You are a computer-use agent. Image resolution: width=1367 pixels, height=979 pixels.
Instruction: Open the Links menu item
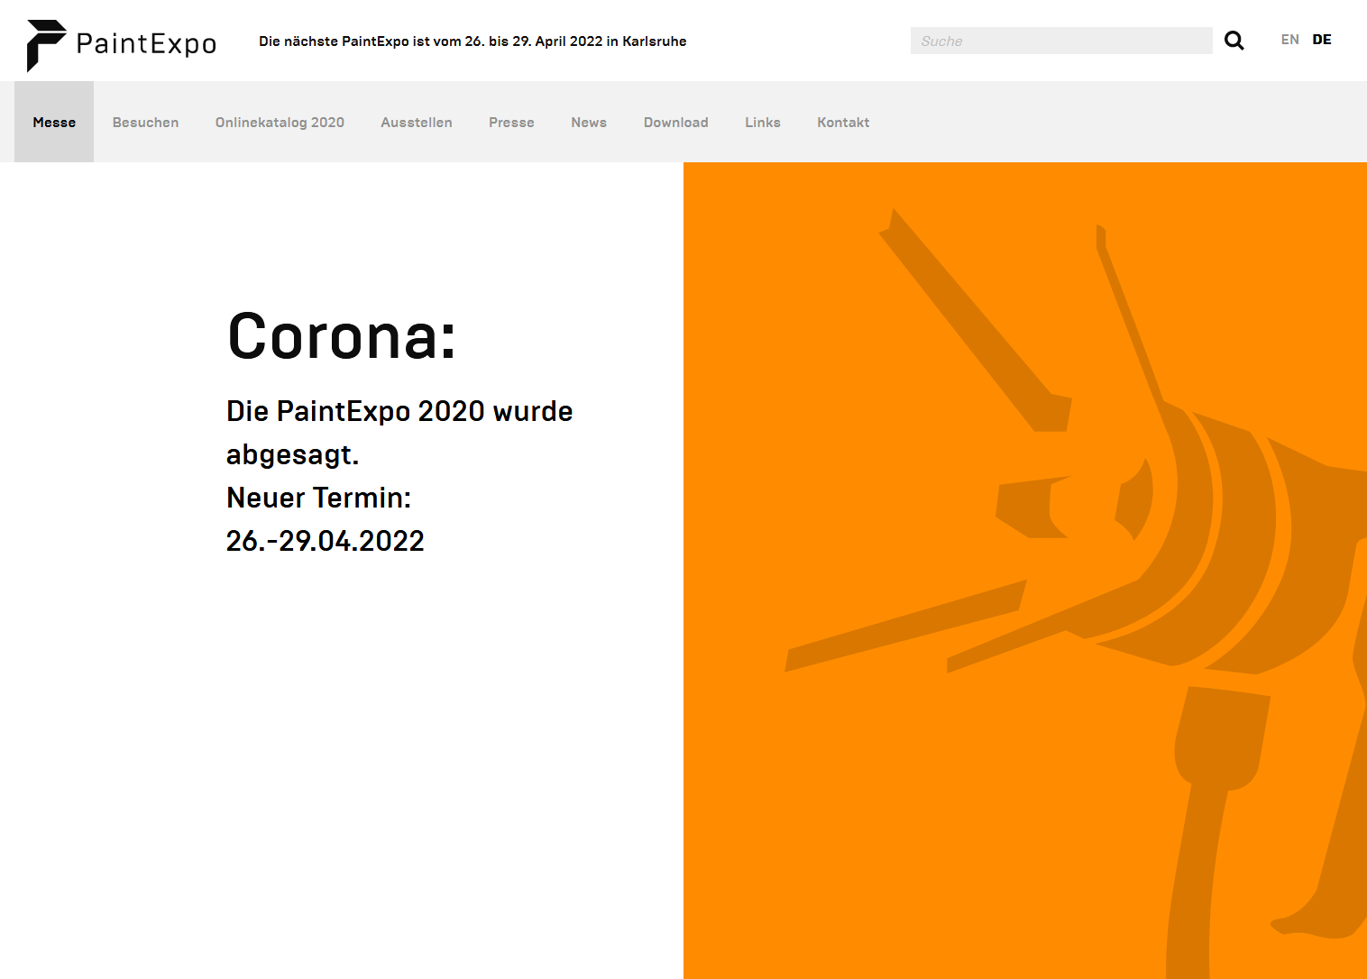coord(763,122)
